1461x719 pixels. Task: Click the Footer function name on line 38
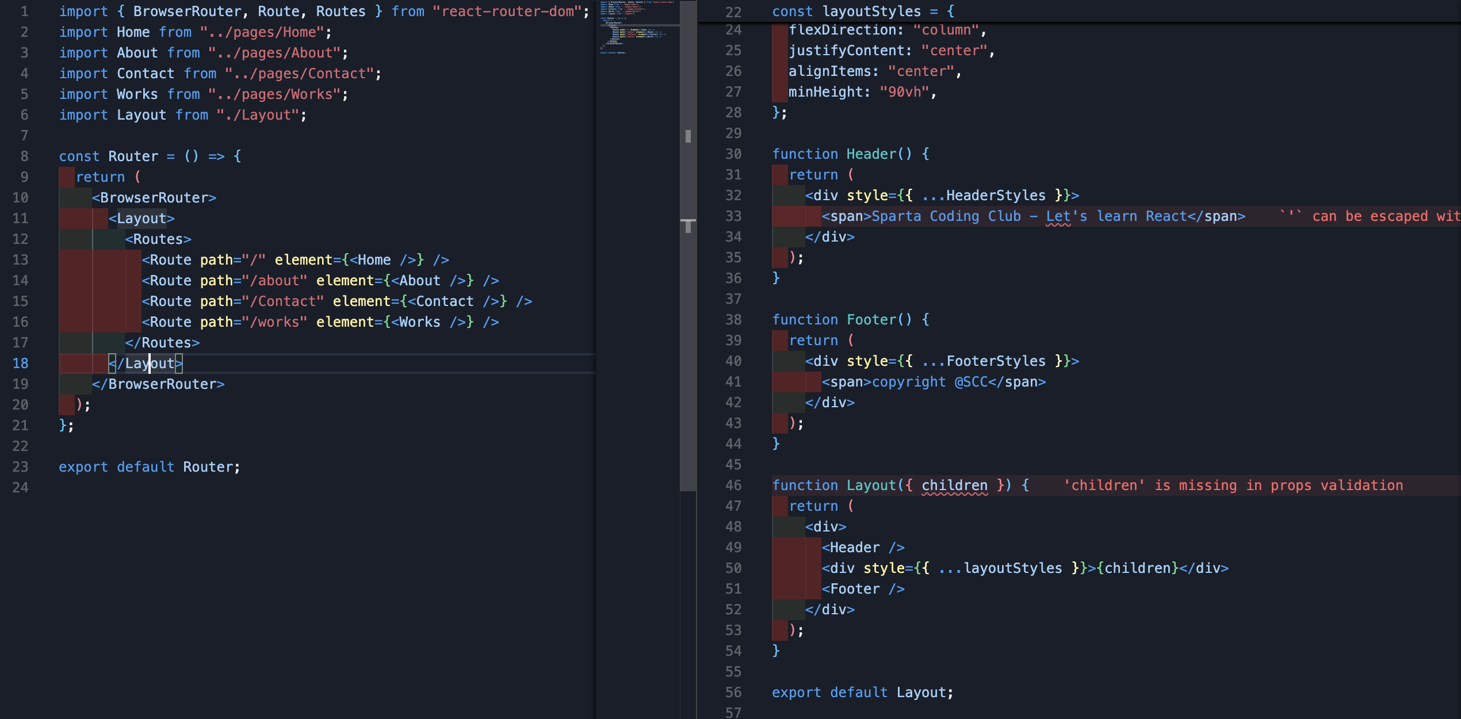click(871, 320)
